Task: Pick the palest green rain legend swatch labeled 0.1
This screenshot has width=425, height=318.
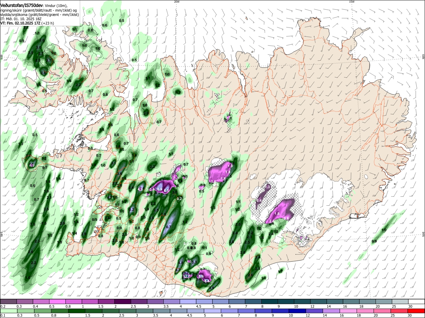Action: coord(9,311)
